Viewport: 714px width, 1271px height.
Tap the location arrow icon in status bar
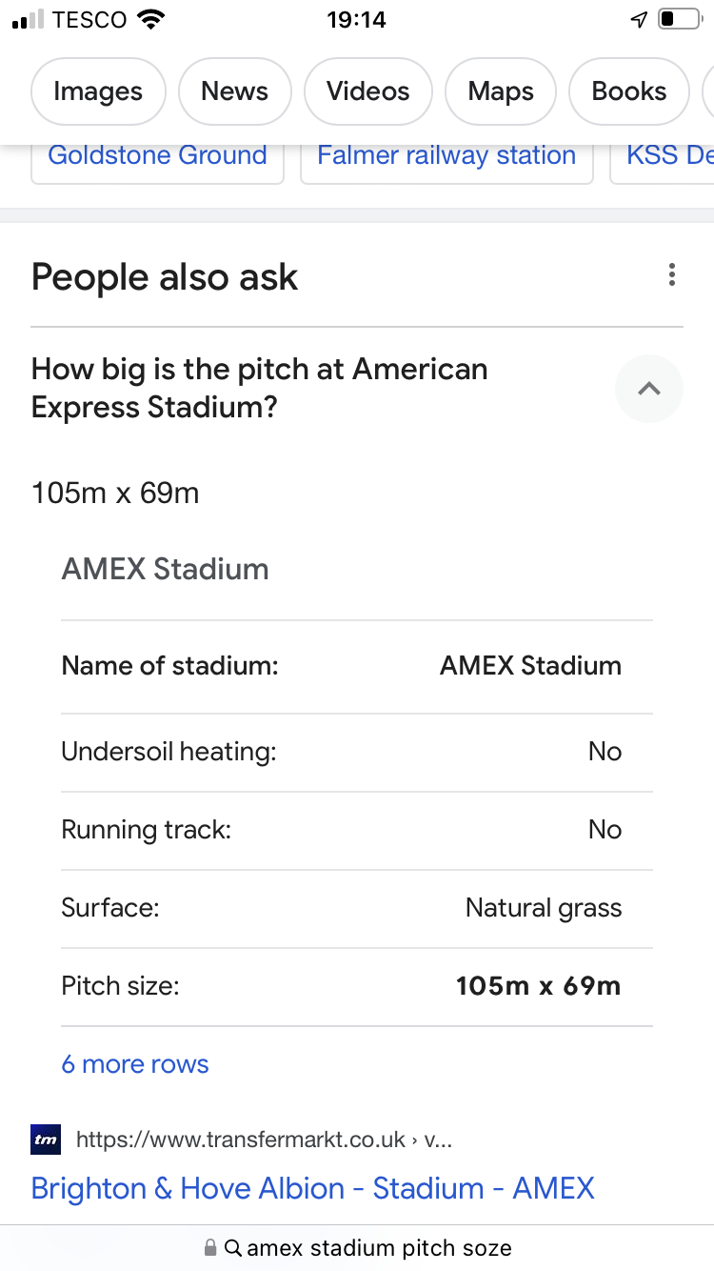pyautogui.click(x=640, y=20)
